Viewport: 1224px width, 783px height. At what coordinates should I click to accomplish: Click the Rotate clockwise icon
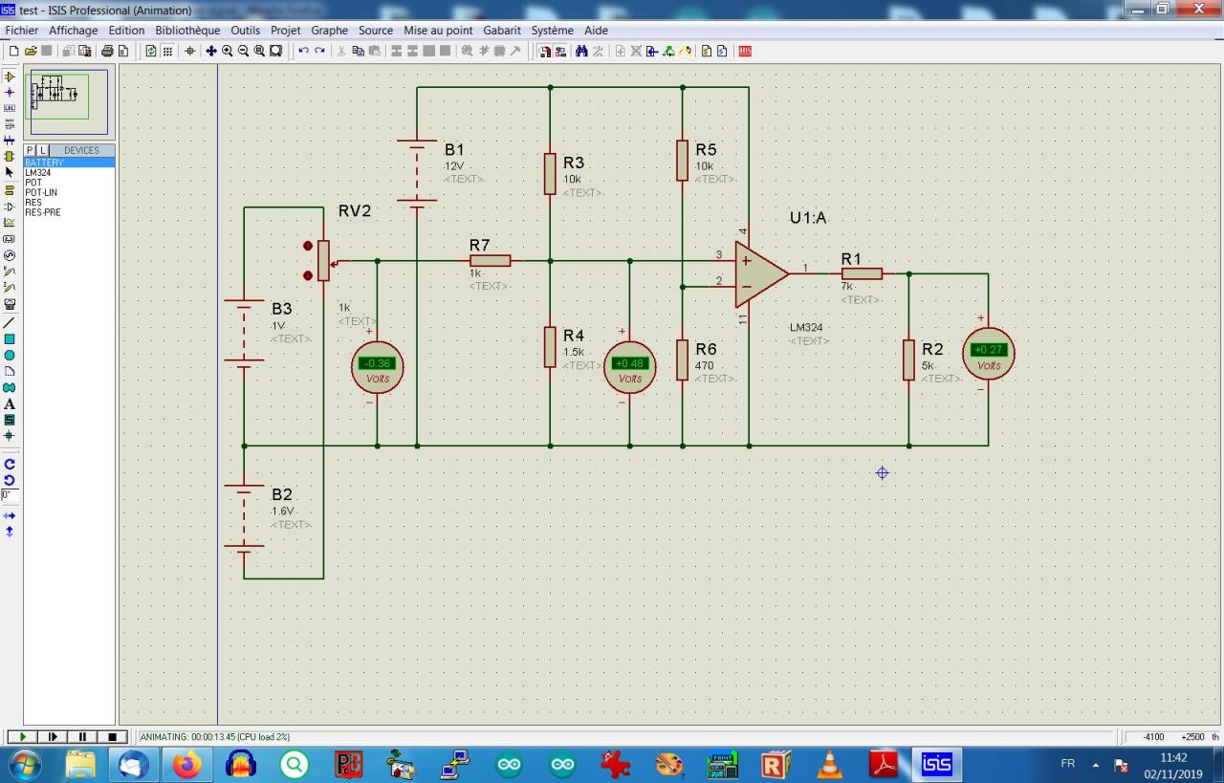(x=10, y=464)
